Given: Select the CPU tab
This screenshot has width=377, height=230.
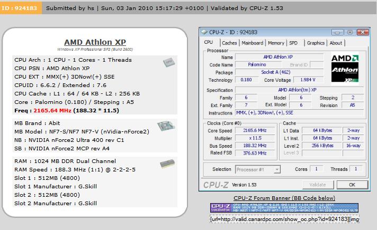Looking at the screenshot, I should 209,42.
